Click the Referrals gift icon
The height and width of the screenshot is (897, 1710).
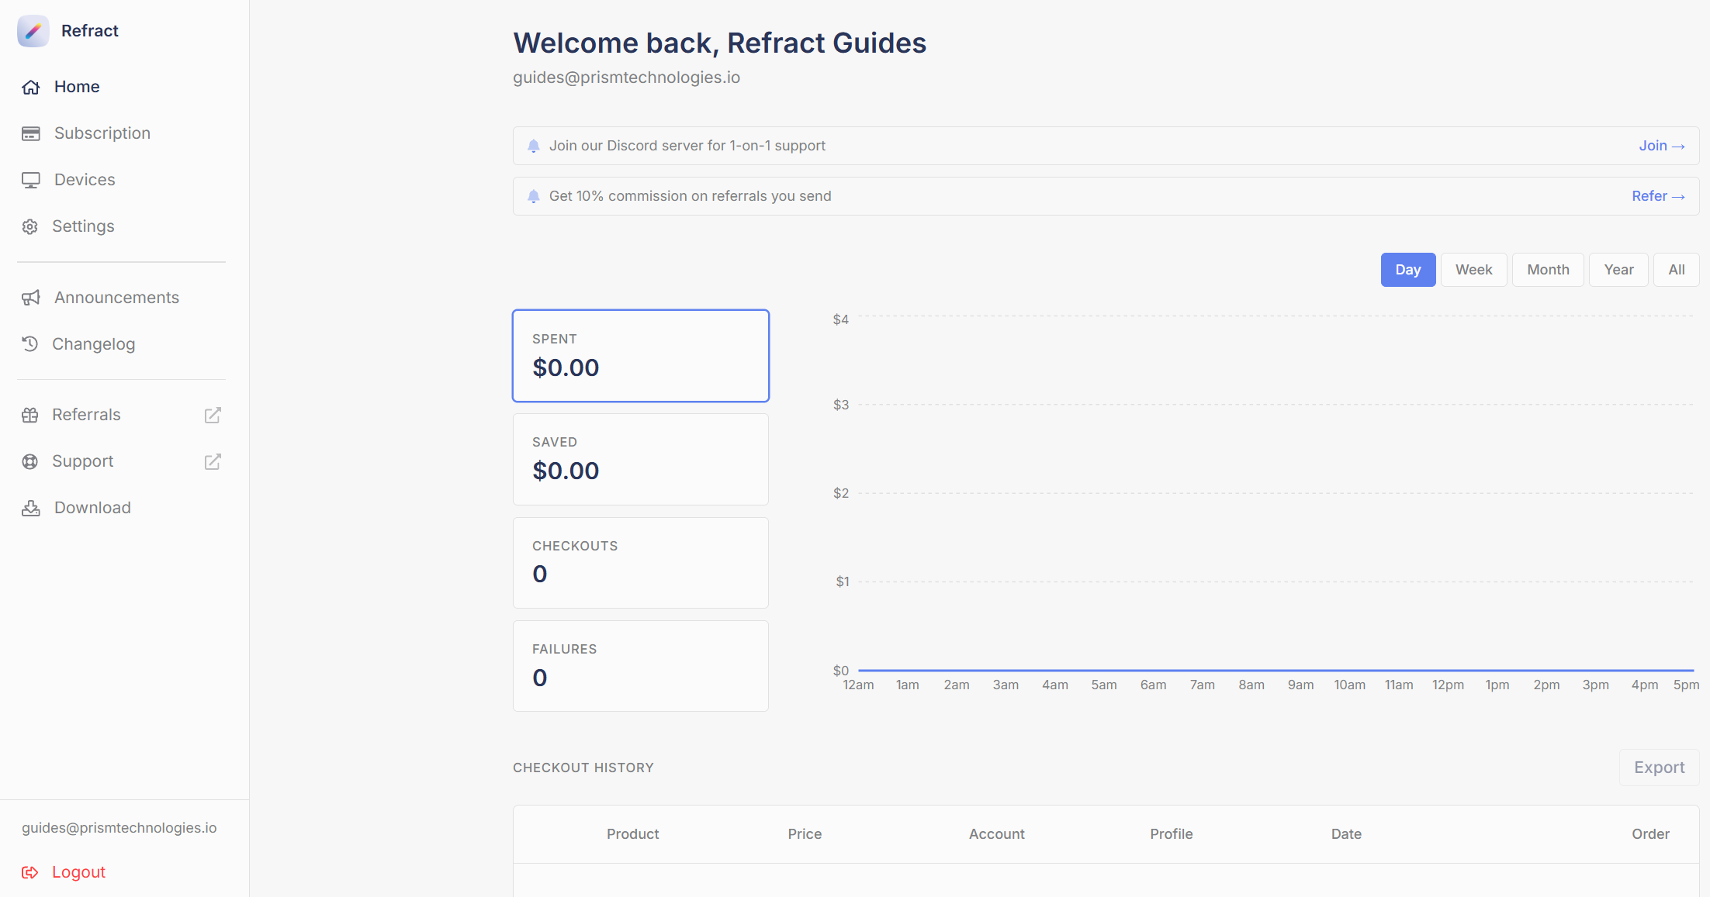pyautogui.click(x=30, y=415)
